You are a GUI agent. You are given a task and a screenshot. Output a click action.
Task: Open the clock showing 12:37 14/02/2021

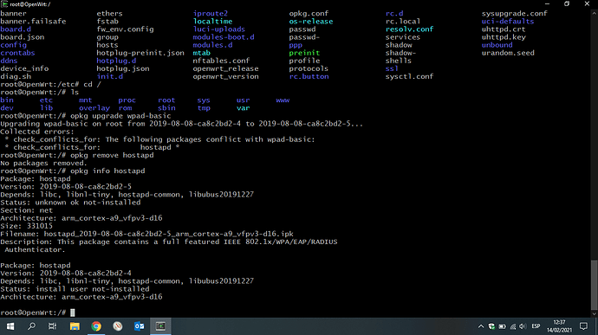[x=560, y=326]
